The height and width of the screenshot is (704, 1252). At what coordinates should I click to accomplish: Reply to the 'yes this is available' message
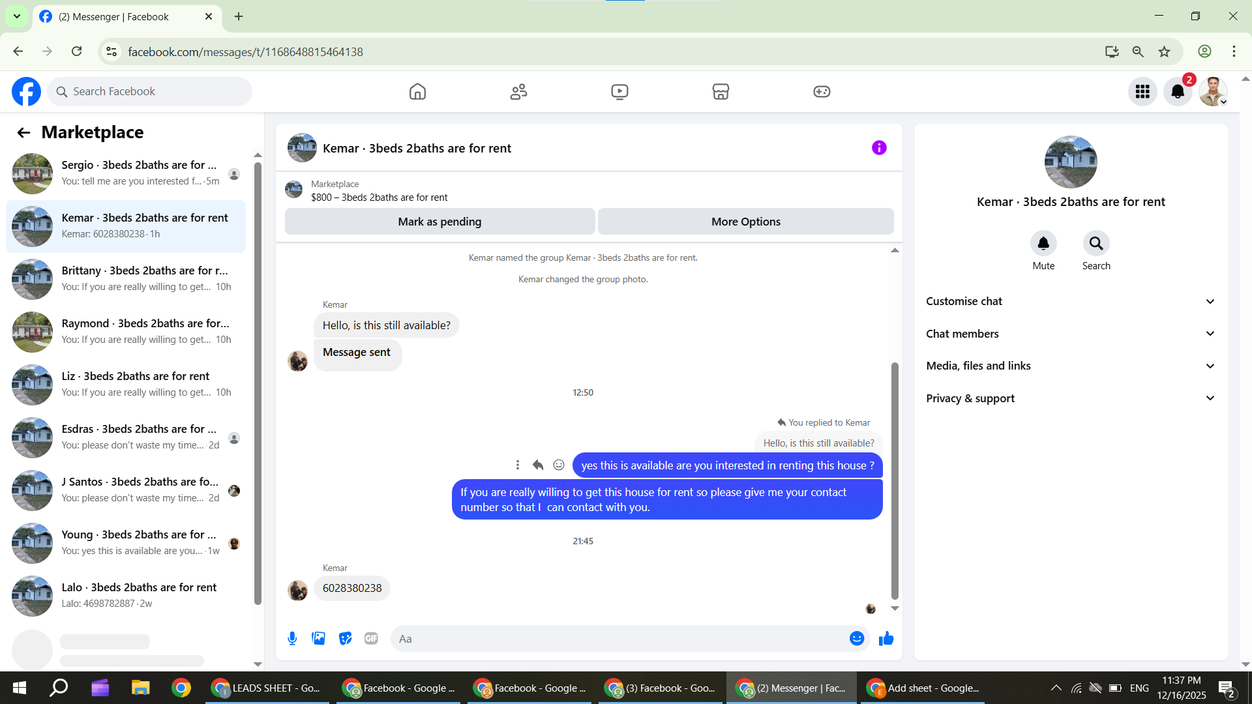538,465
